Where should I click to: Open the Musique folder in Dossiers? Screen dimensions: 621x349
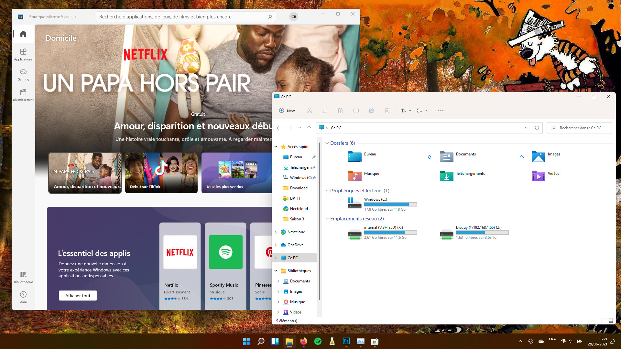click(x=363, y=176)
